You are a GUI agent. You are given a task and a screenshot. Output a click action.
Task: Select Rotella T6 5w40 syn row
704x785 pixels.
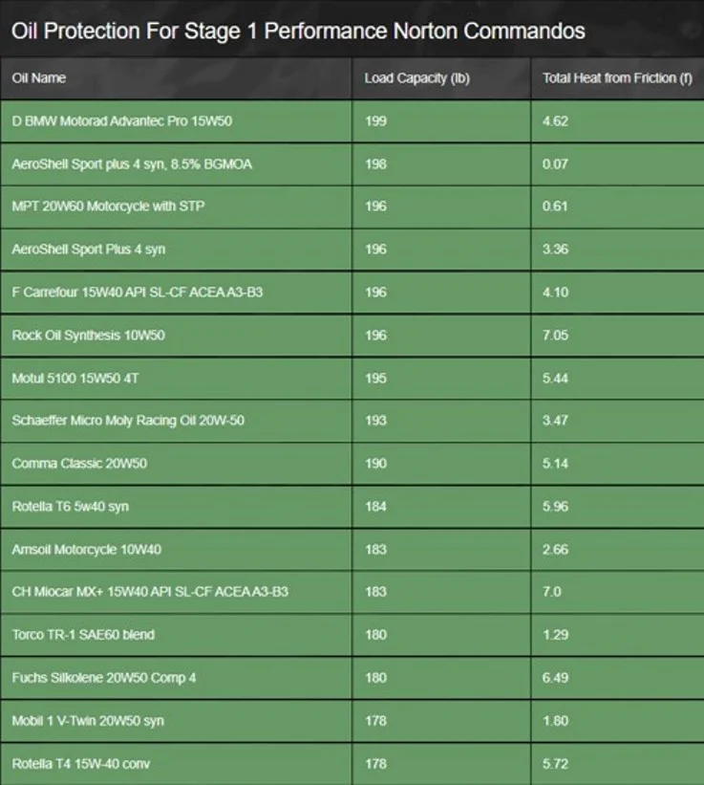click(x=70, y=507)
